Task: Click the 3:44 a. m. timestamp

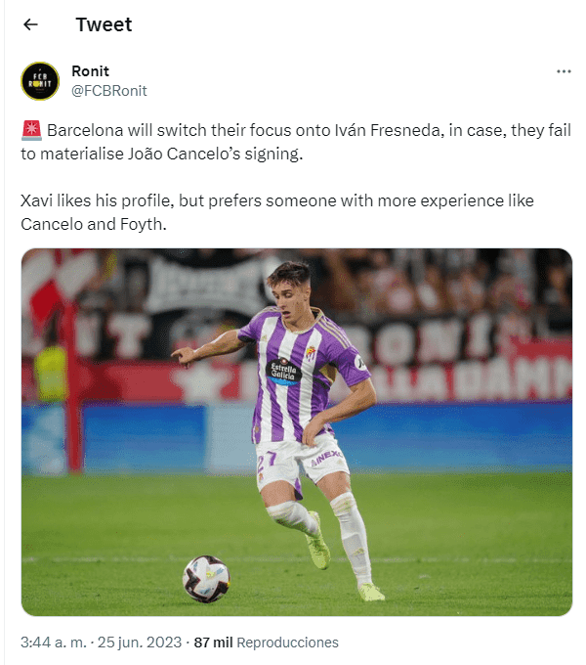Action: pos(54,643)
